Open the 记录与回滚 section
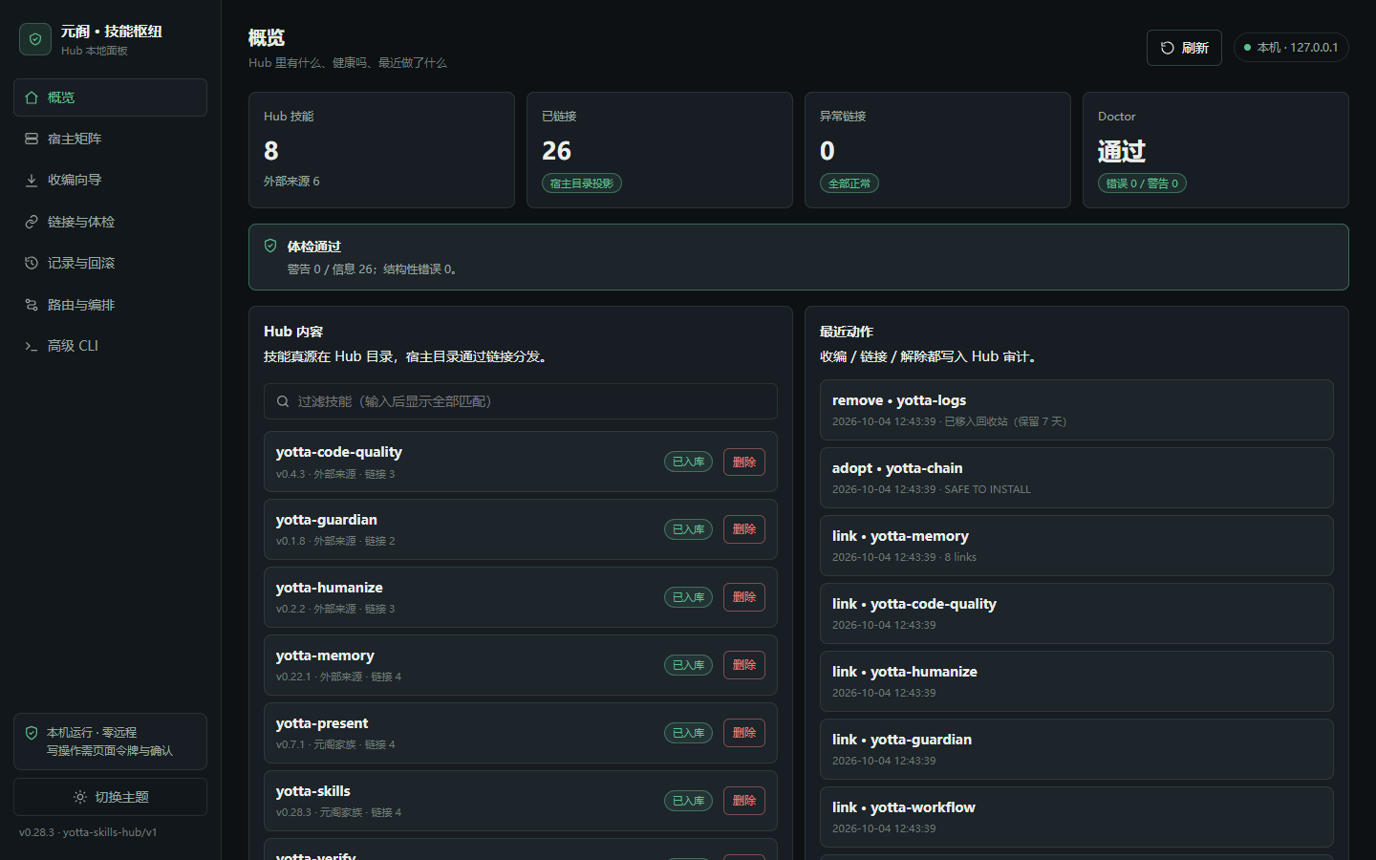The image size is (1376, 860). click(110, 263)
